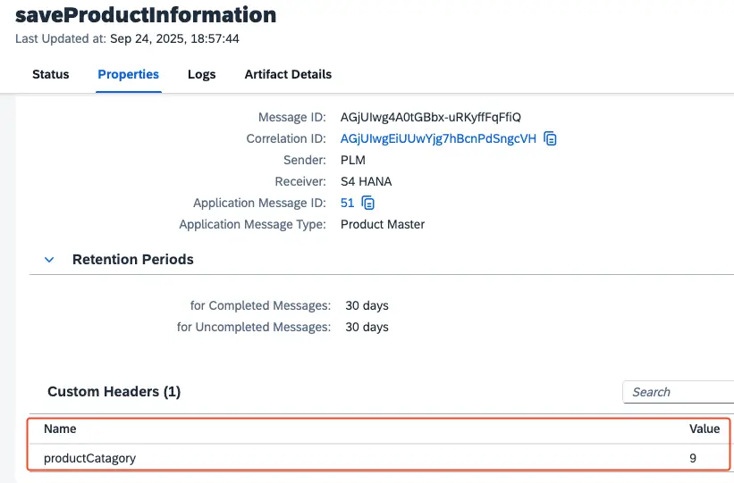Click the Product Master message type value

pyautogui.click(x=383, y=224)
